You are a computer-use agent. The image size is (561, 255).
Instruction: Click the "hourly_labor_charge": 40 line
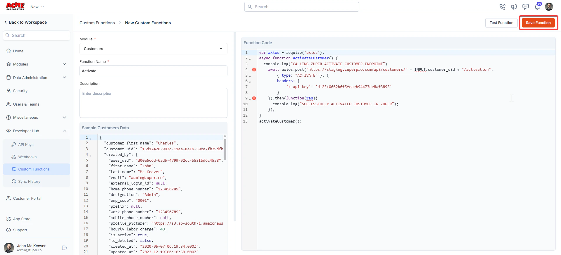click(138, 229)
